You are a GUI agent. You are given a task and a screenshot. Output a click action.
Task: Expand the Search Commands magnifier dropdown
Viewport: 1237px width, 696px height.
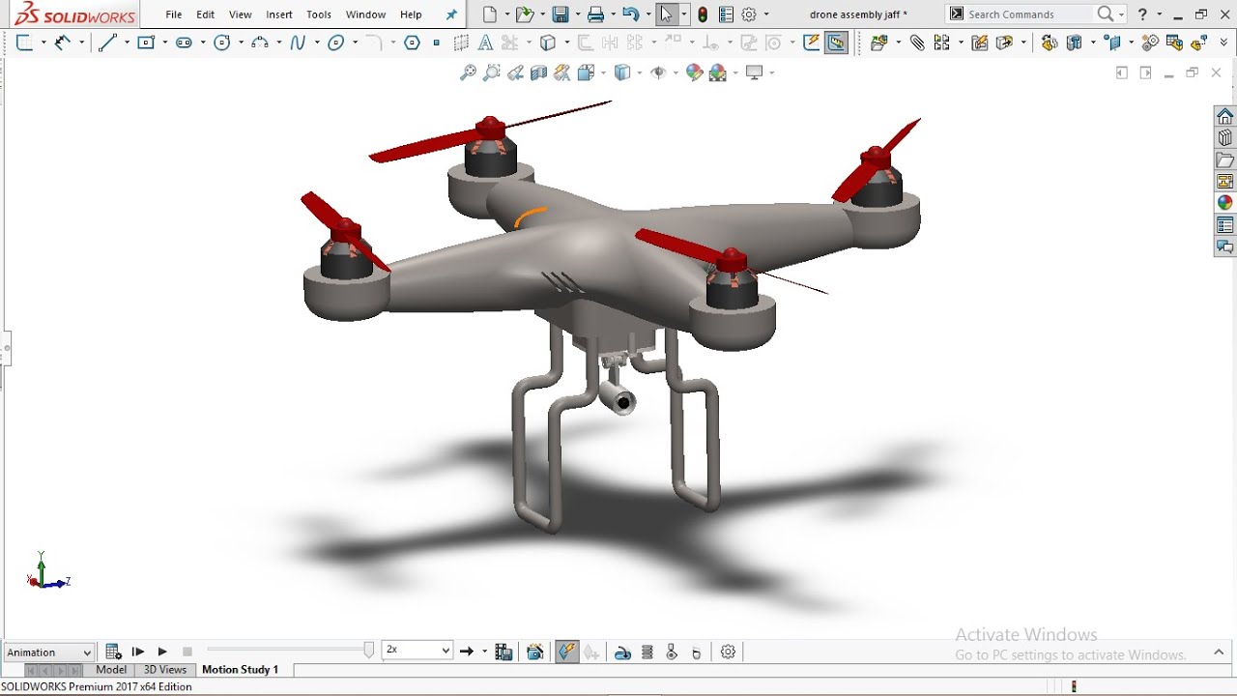point(1122,14)
